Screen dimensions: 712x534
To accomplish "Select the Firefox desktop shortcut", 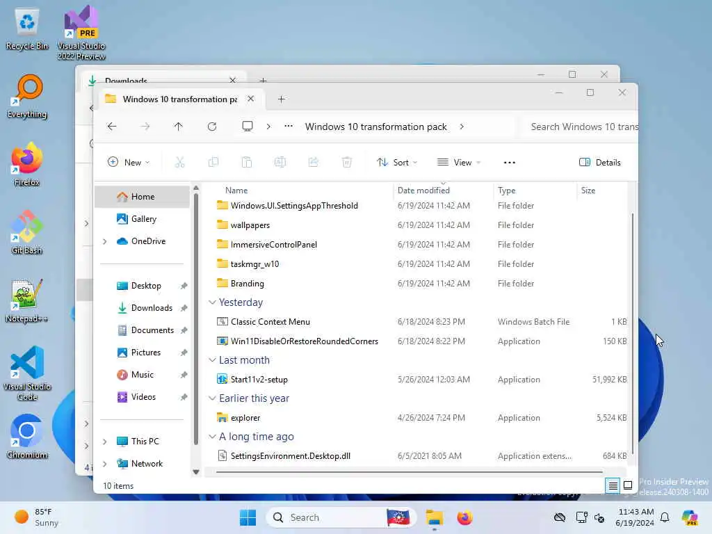I will (27, 164).
